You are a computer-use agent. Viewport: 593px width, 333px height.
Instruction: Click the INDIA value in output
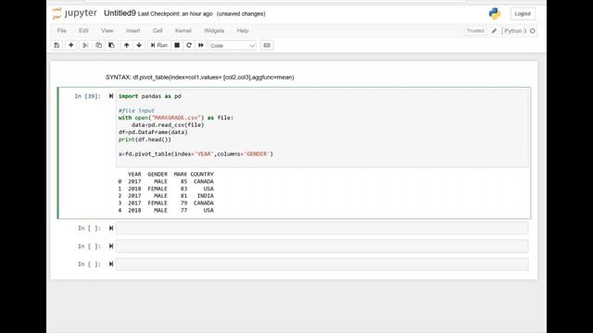[206, 196]
